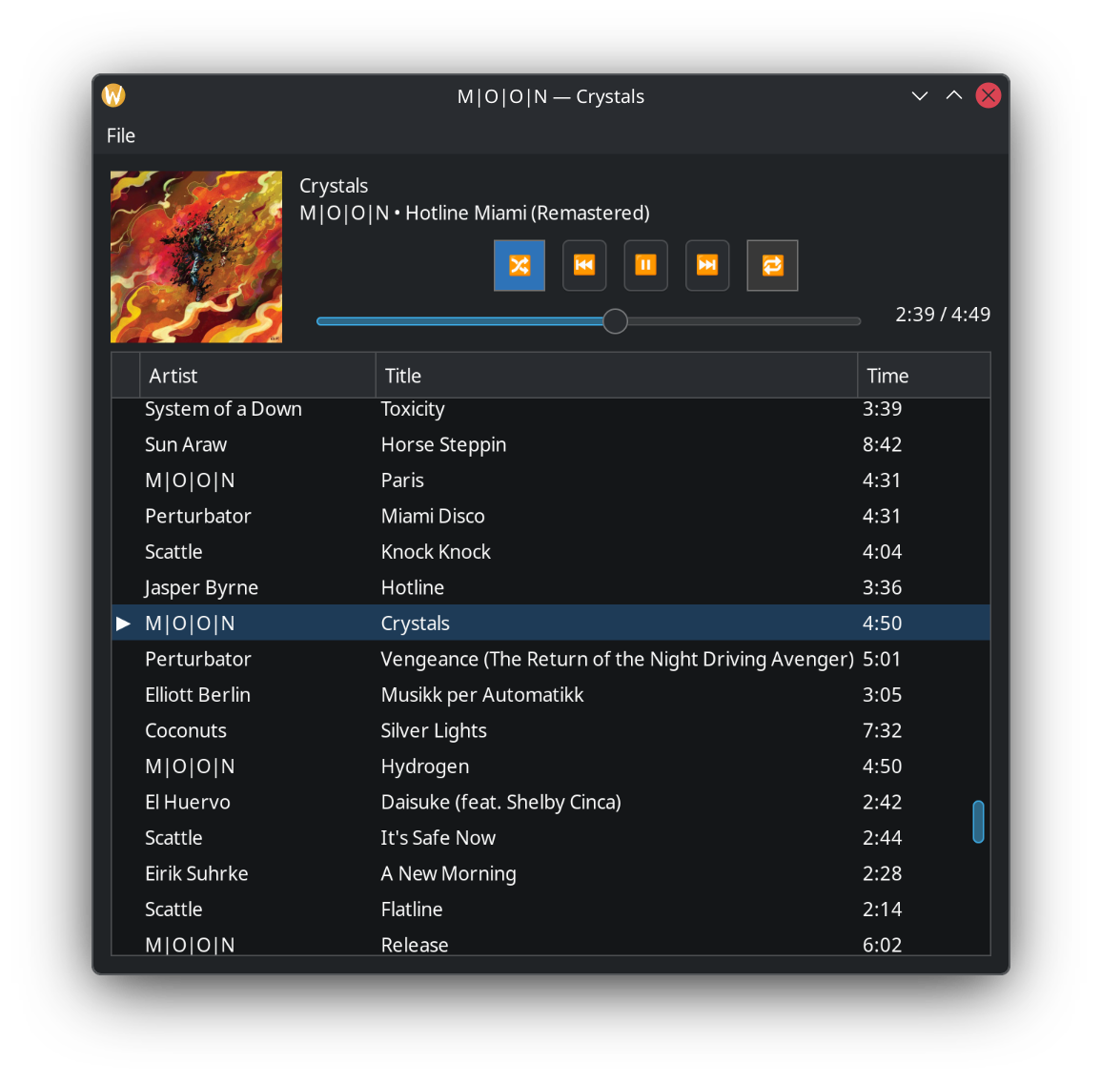Pause the current song
This screenshot has height=1084, width=1101.
click(645, 265)
